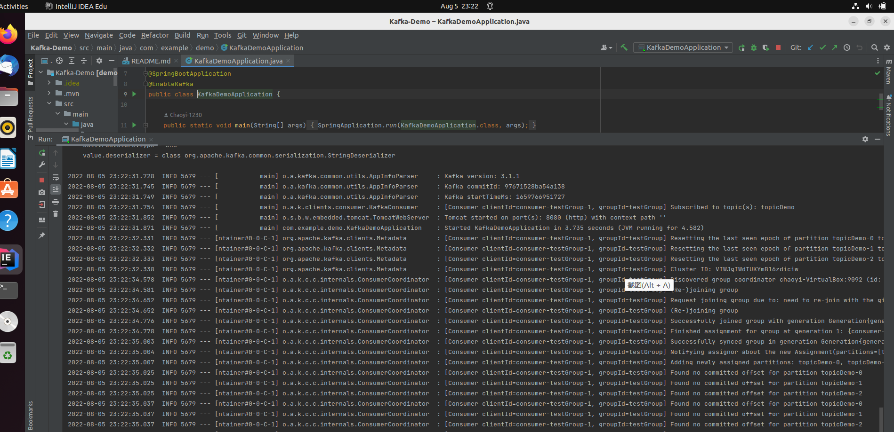Select KafkaDemoApplication.java editor tab
Viewport: 894px width, 432px height.
tap(238, 61)
